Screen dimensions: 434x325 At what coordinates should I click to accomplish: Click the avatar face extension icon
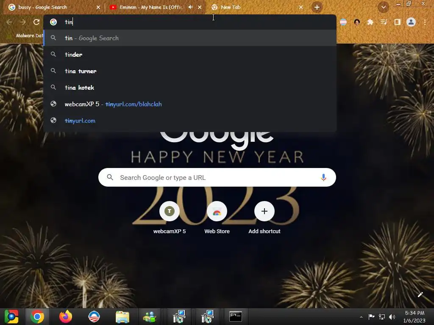click(x=357, y=22)
